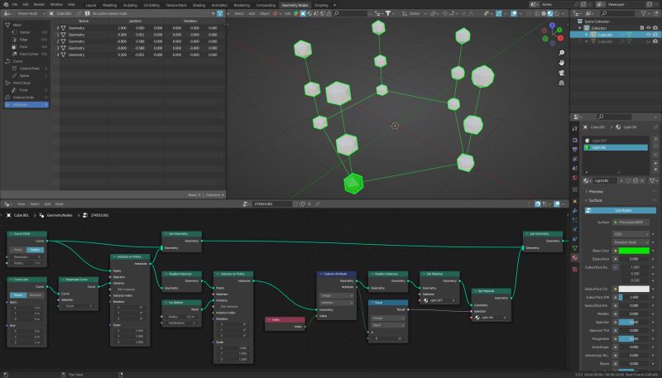The height and width of the screenshot is (378, 662).
Task: Open the Object Data properties green triangle icon
Action: point(574,248)
